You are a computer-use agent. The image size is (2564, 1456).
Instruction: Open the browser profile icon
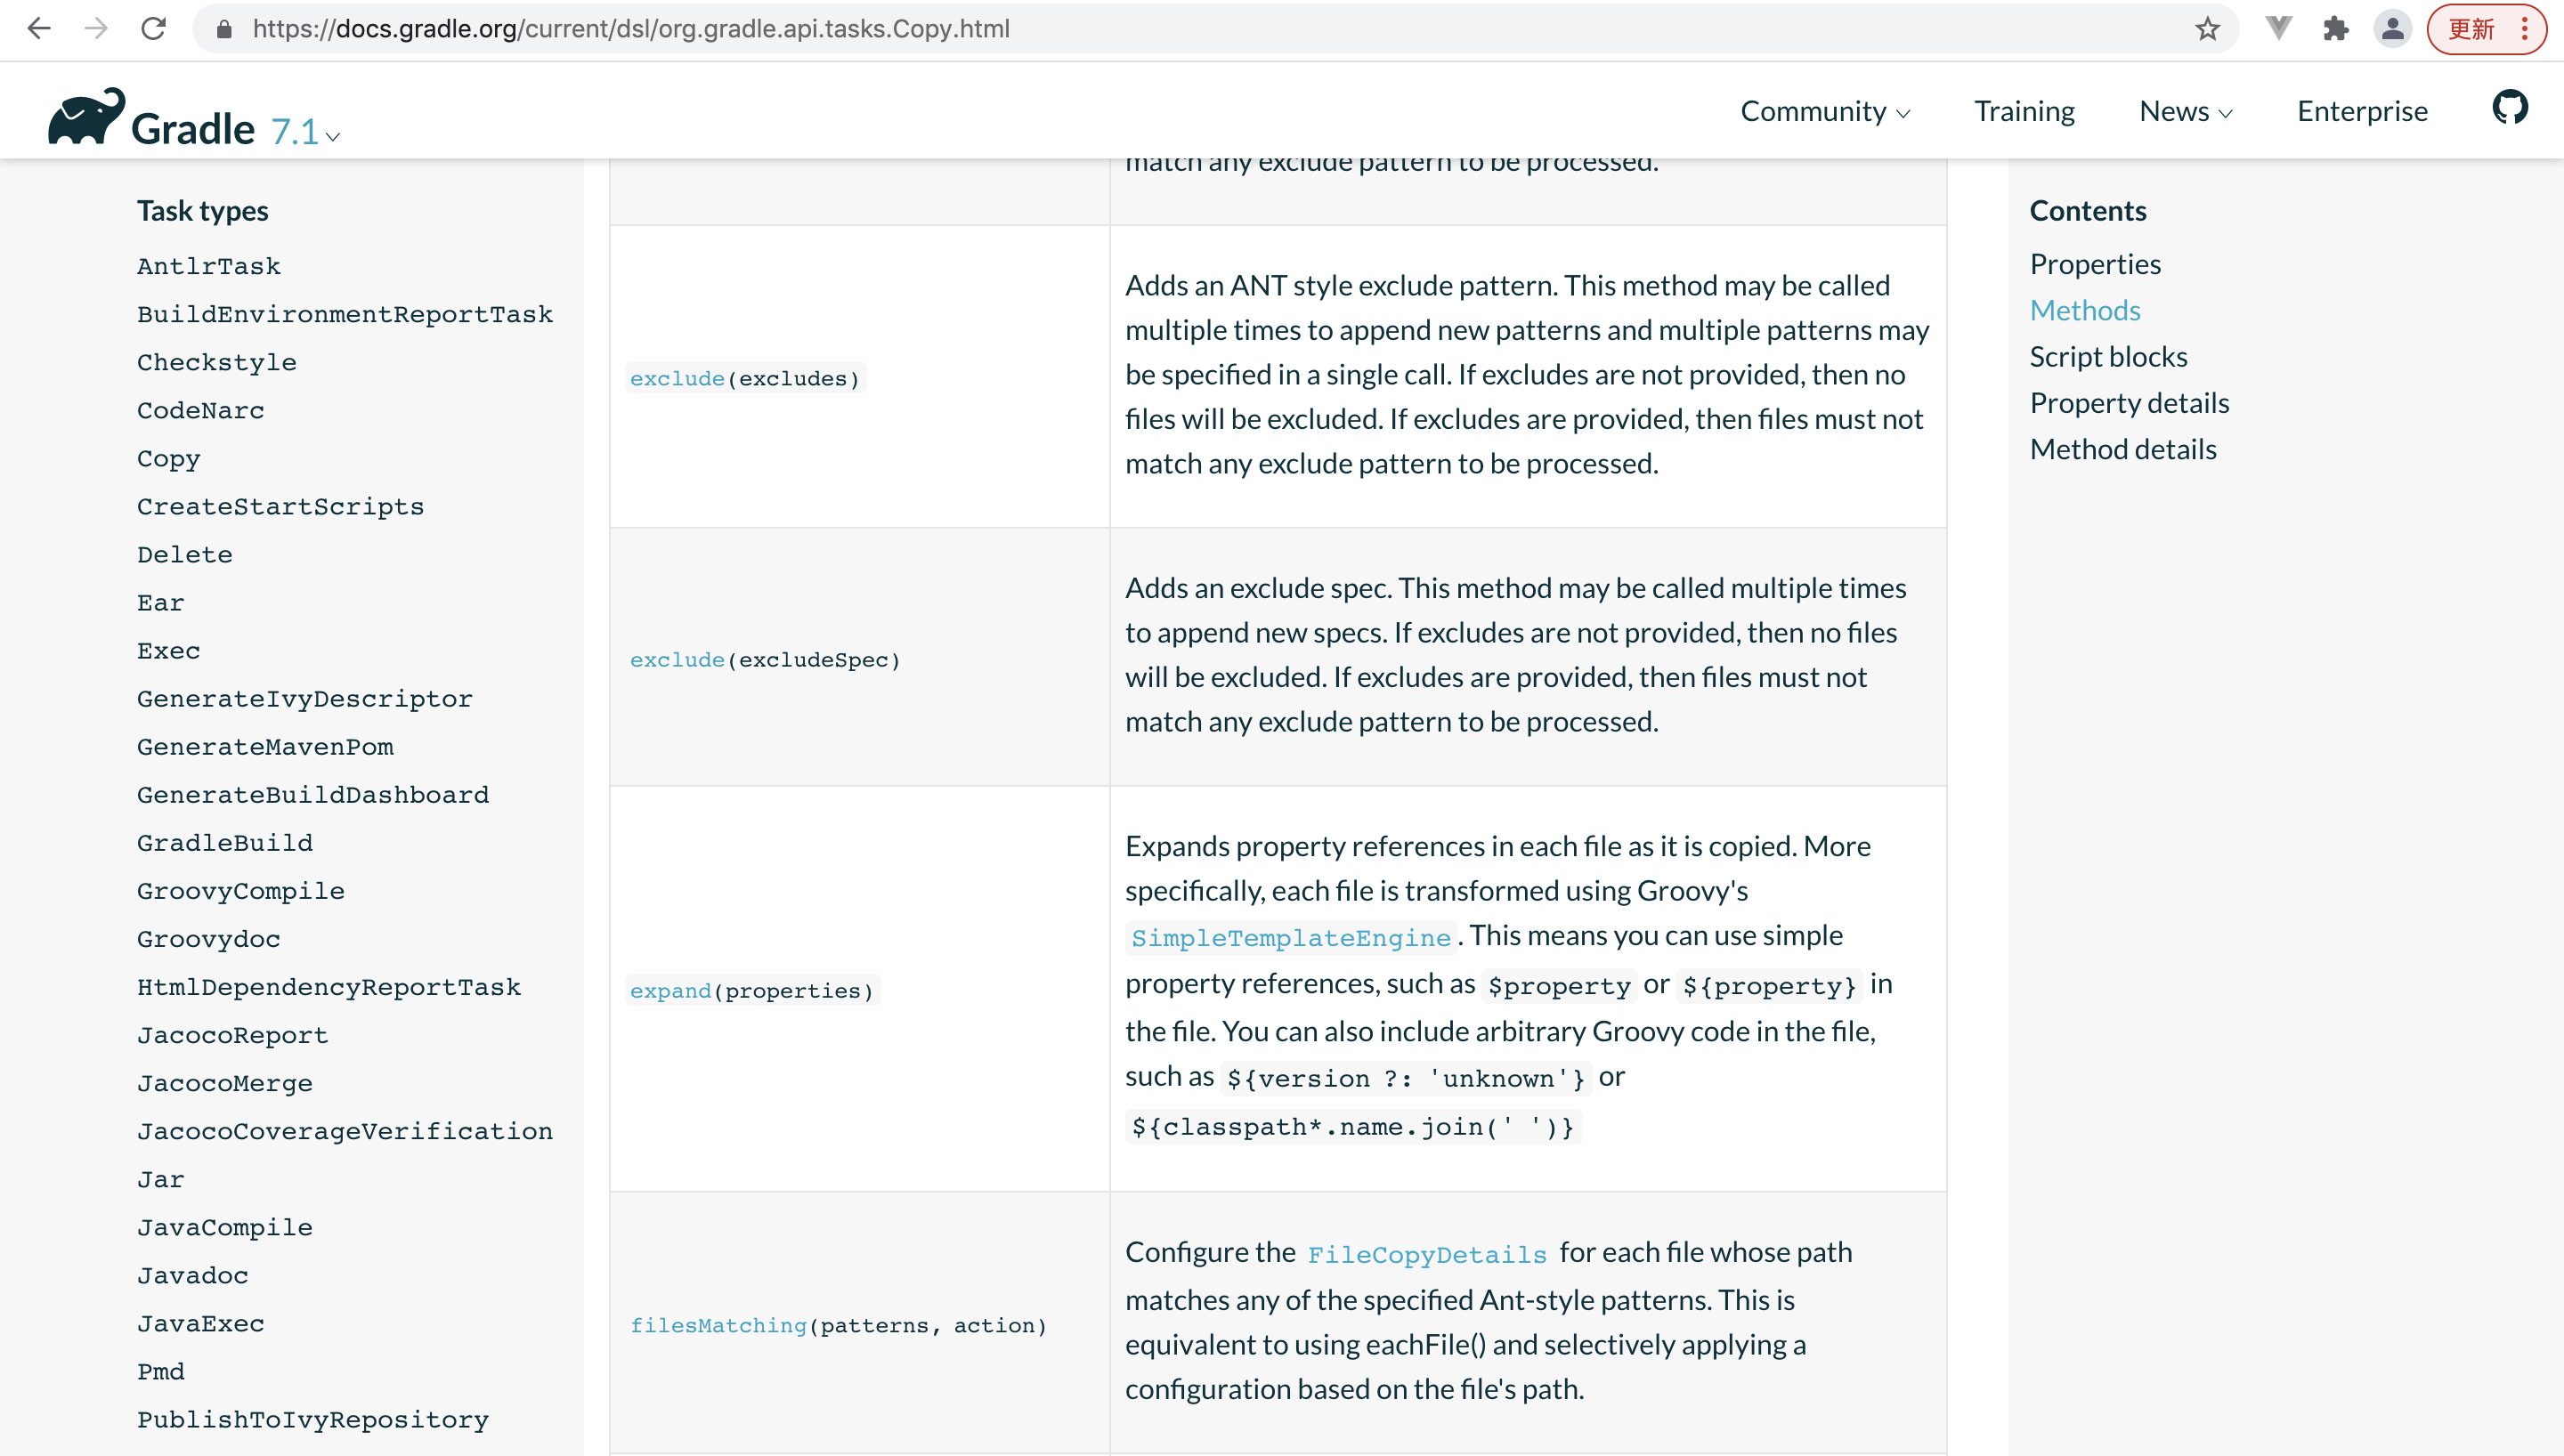pyautogui.click(x=2392, y=28)
